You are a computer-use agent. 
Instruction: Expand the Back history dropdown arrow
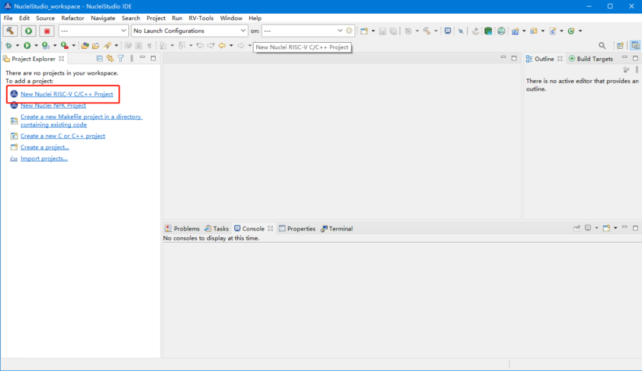point(231,46)
